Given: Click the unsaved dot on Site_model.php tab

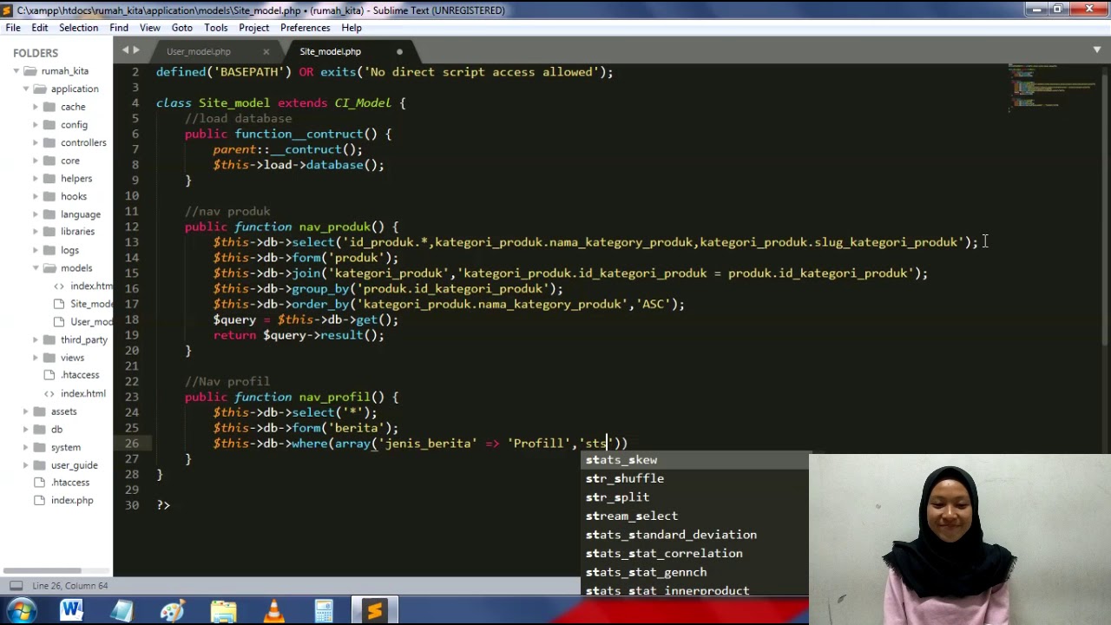Looking at the screenshot, I should click(x=399, y=52).
